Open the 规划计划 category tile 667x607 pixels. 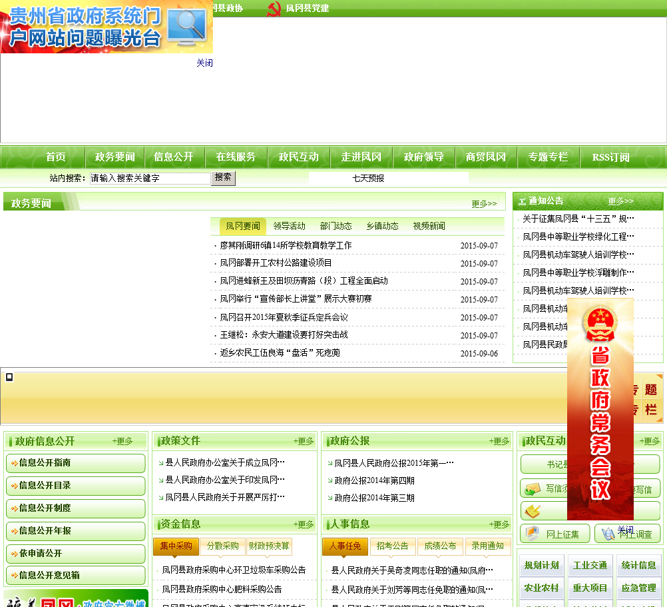[x=541, y=565]
